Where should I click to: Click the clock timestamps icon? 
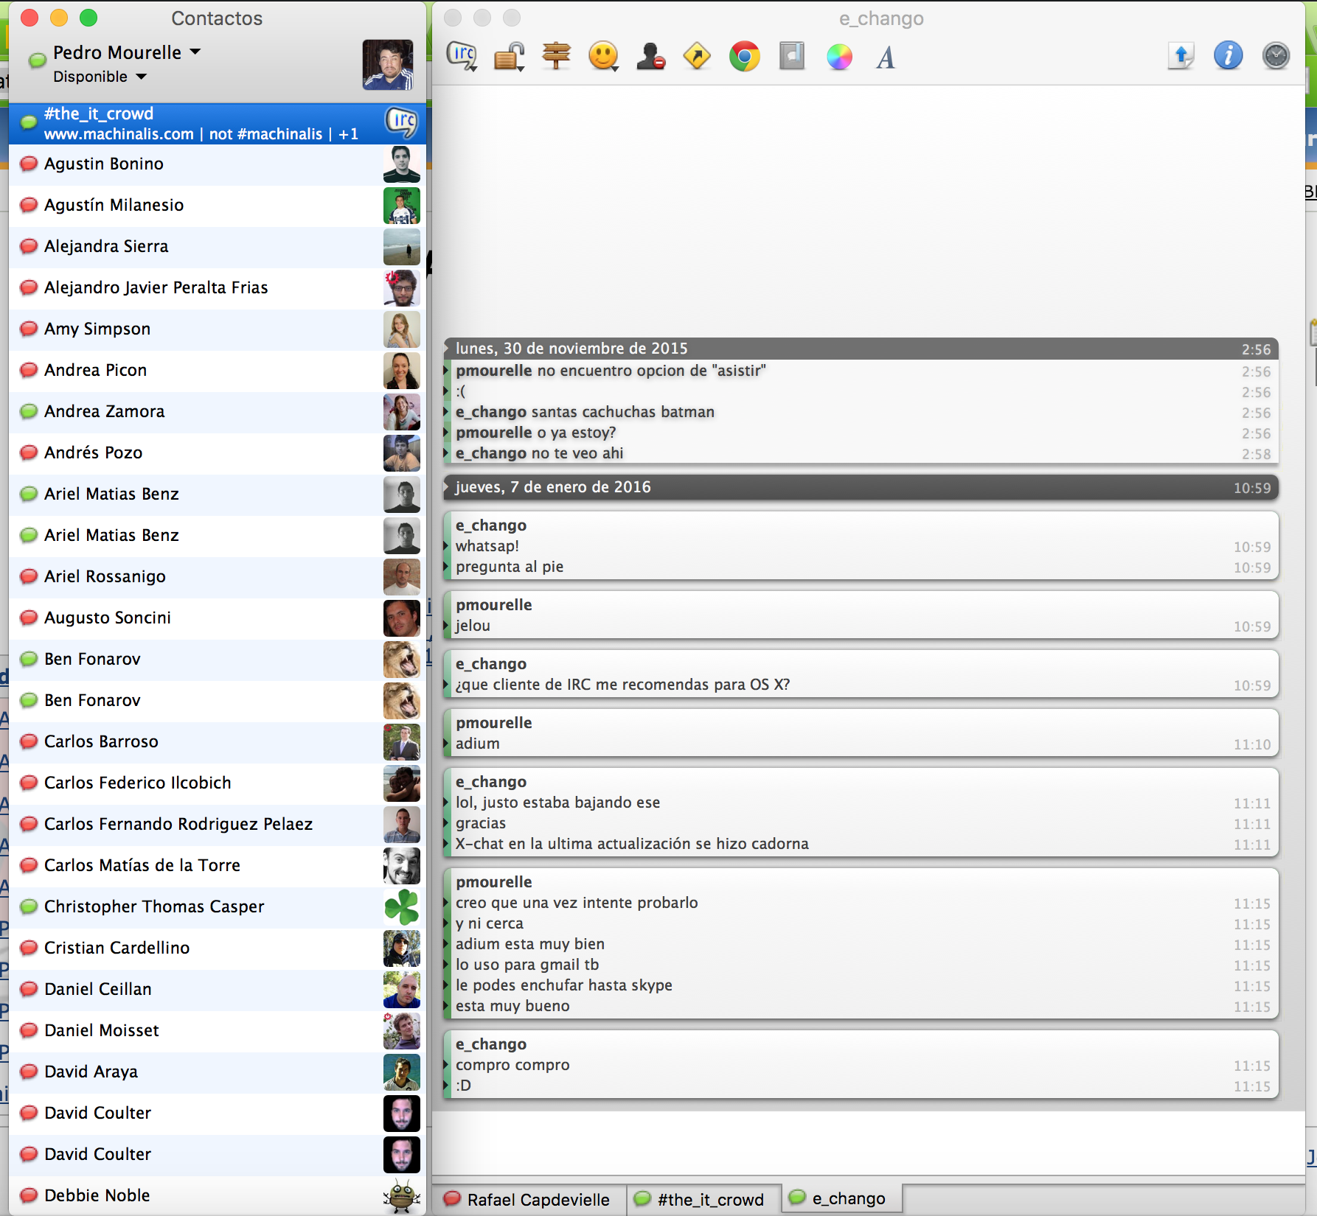pyautogui.click(x=1276, y=56)
